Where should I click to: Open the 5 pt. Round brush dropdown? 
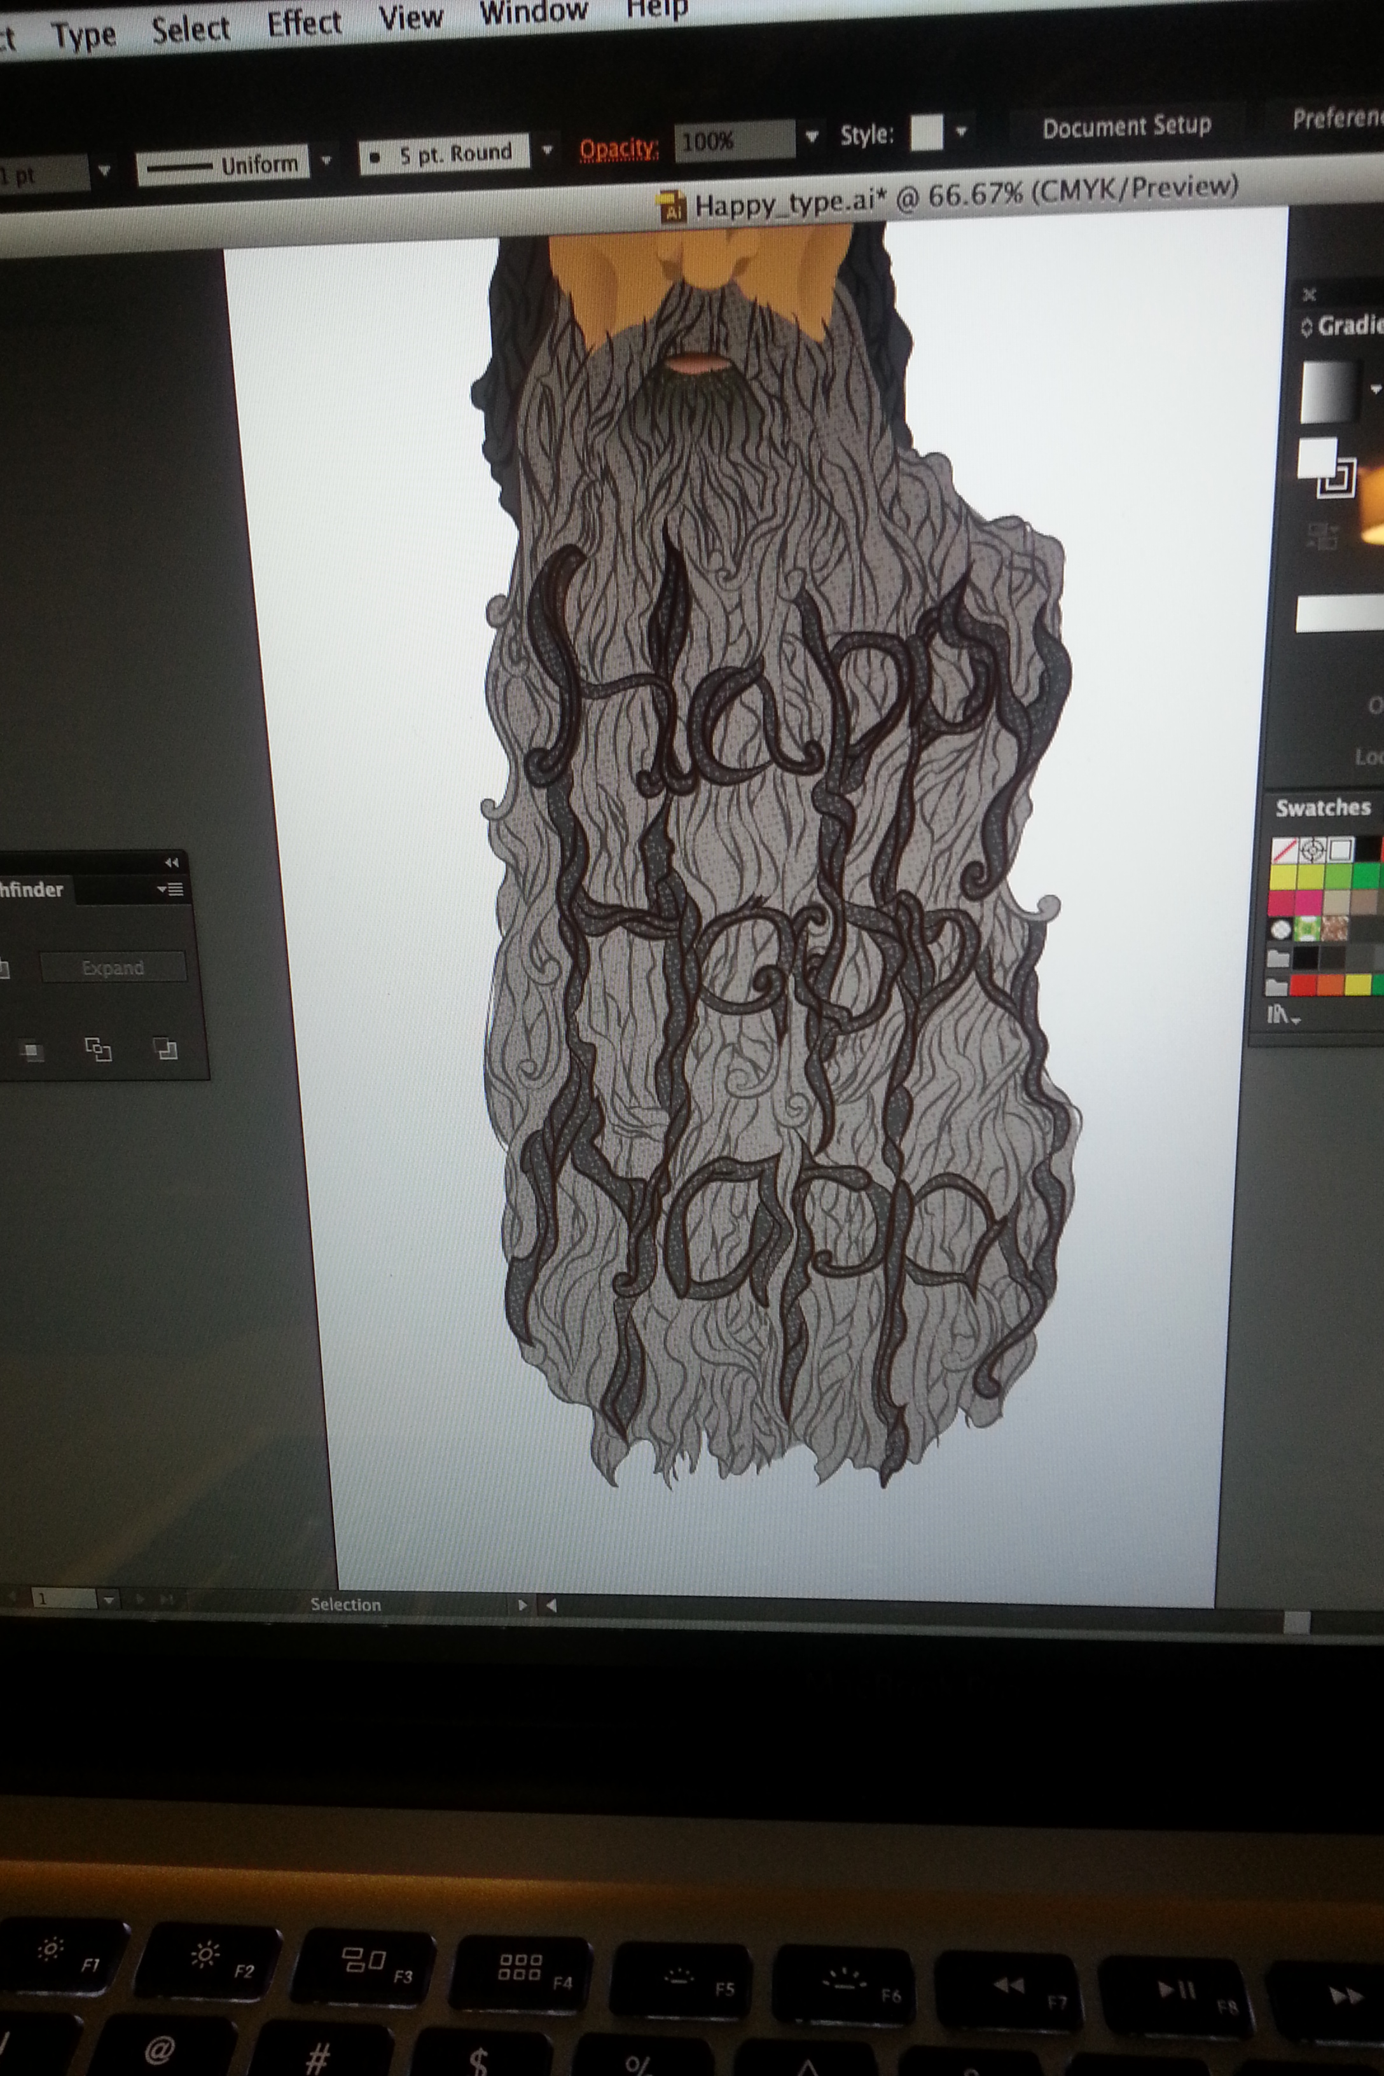coord(547,150)
